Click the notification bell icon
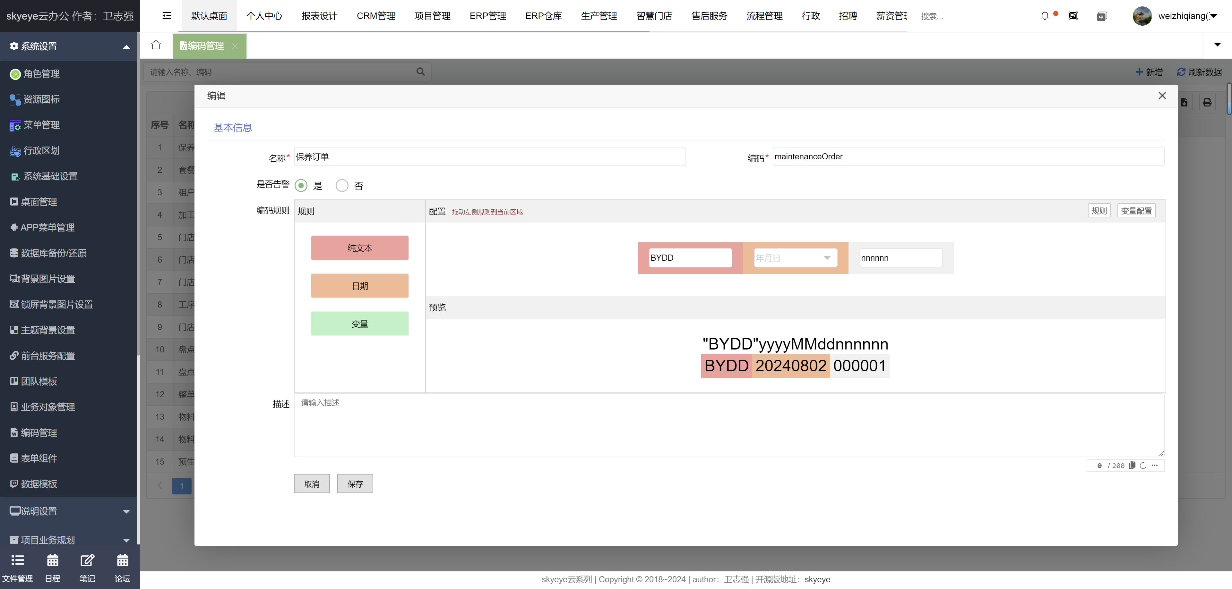 (x=1045, y=16)
